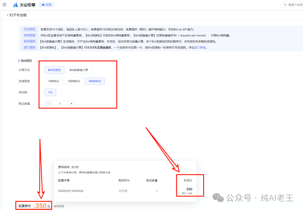Click the discounted price 350 in table
The width and height of the screenshot is (303, 210).
point(189,189)
